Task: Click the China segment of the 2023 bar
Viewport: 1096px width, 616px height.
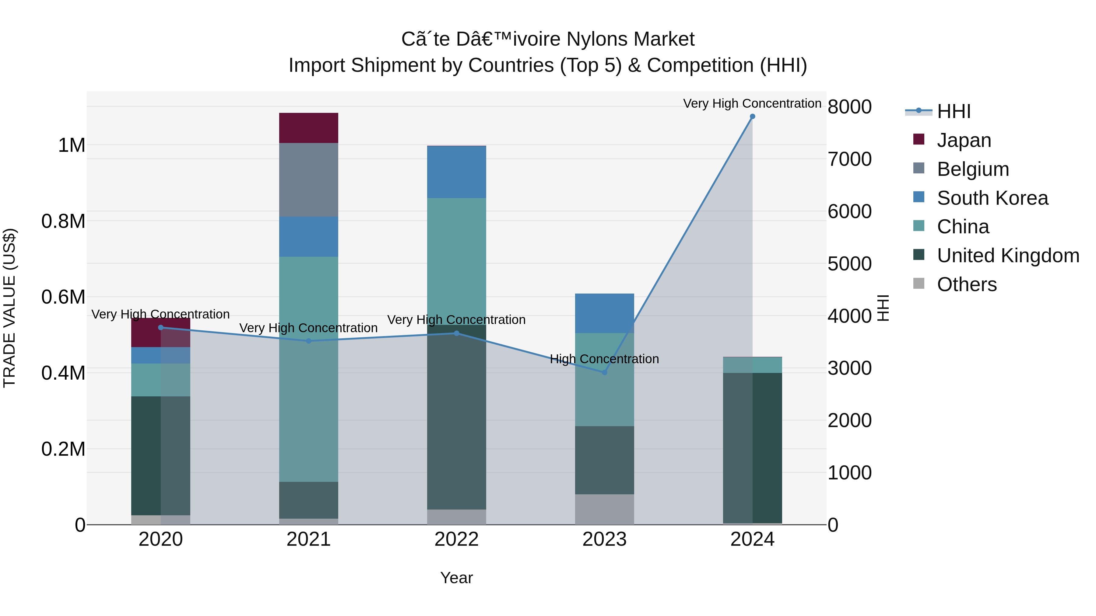Action: [x=605, y=380]
